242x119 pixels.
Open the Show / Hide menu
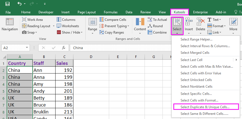point(70,32)
